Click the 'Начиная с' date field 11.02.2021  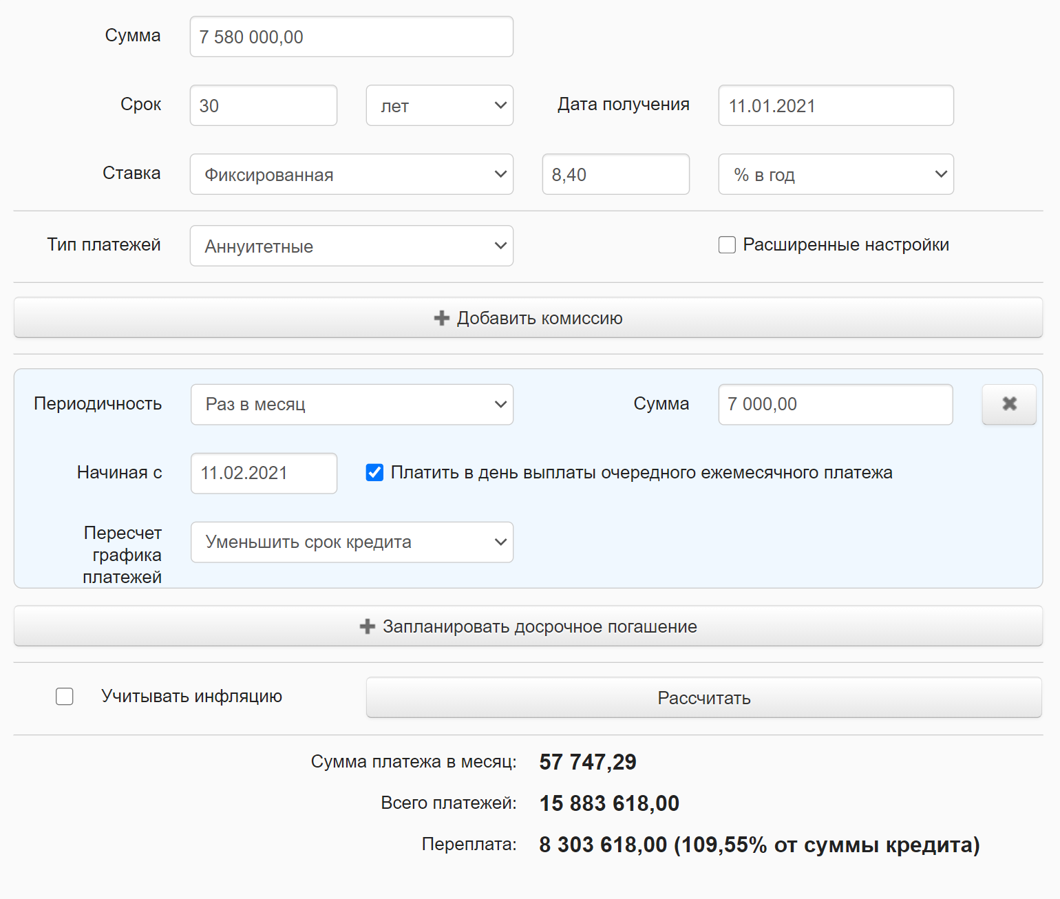(264, 473)
